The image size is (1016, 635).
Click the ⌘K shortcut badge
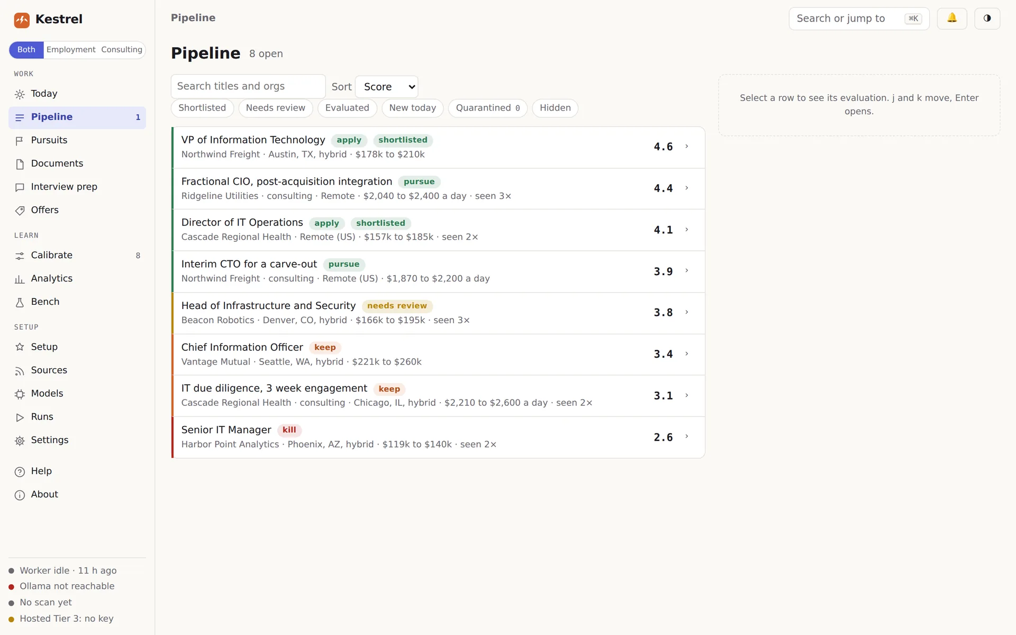[913, 19]
